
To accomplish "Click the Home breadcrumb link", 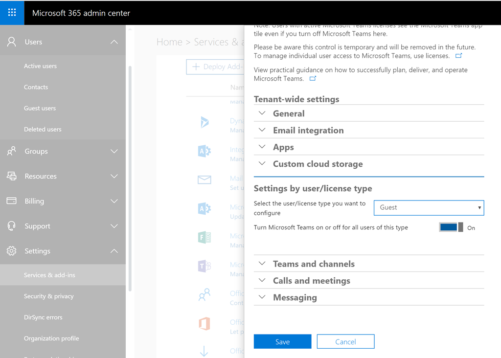I will [x=169, y=42].
